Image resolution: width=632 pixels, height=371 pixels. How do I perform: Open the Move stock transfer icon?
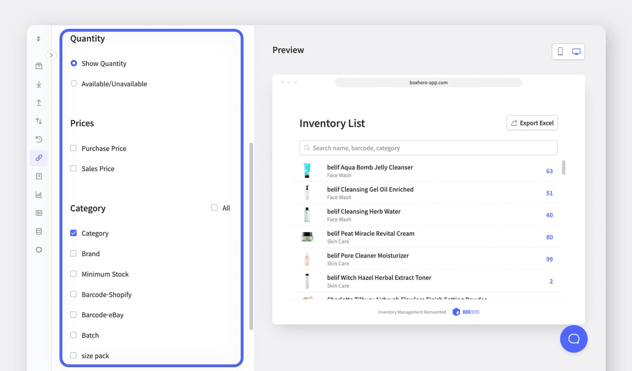[x=38, y=121]
